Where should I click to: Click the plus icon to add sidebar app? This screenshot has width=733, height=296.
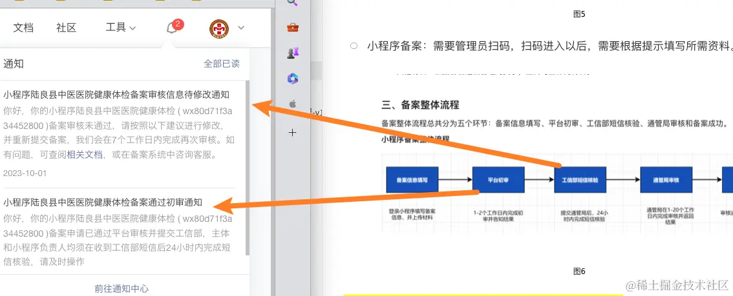click(293, 133)
